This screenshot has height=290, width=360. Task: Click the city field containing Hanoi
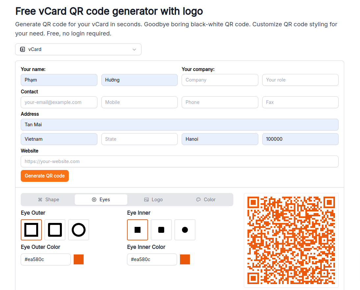[220, 139]
